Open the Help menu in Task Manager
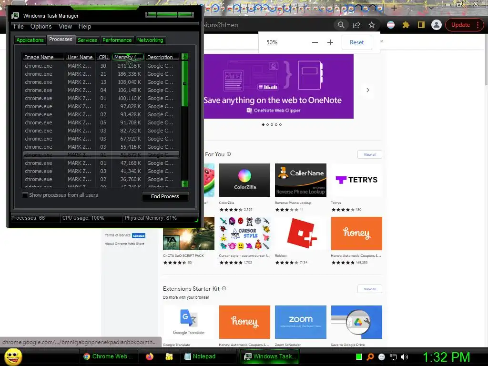Image resolution: width=488 pixels, height=366 pixels. pos(85,27)
